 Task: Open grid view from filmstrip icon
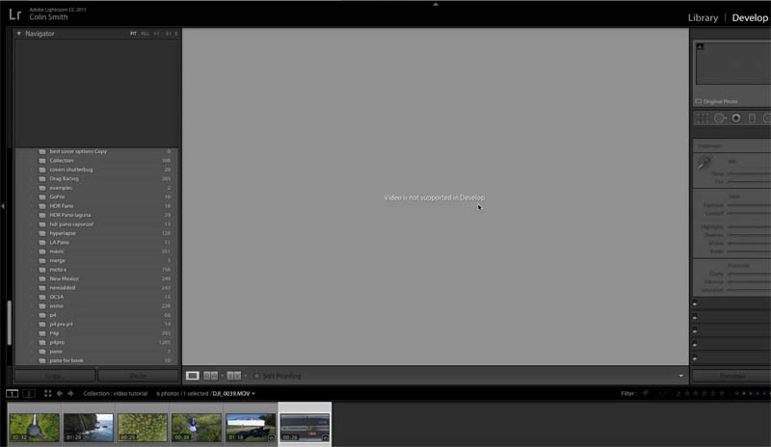[x=47, y=393]
